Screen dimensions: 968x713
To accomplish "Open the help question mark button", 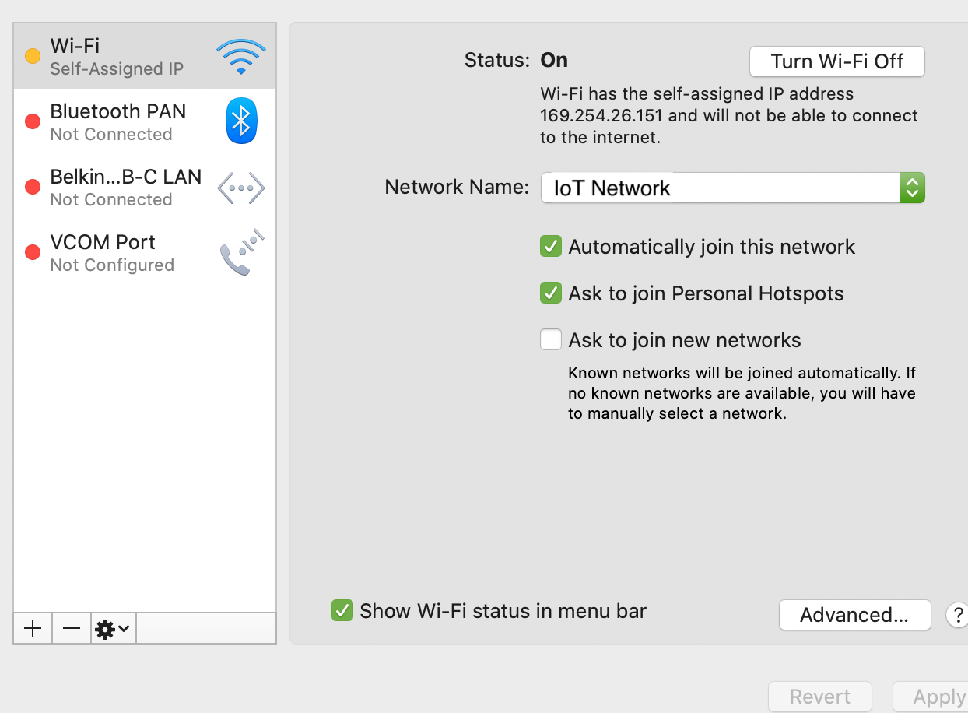I will click(957, 615).
